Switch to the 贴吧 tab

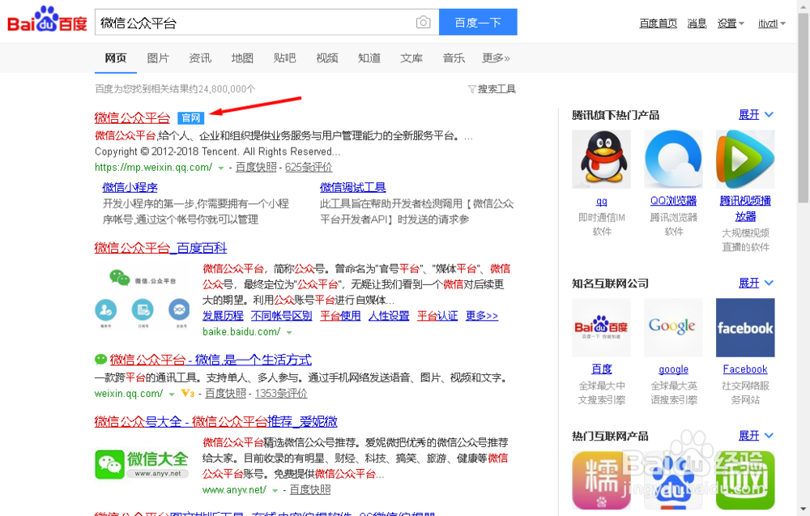pos(284,58)
